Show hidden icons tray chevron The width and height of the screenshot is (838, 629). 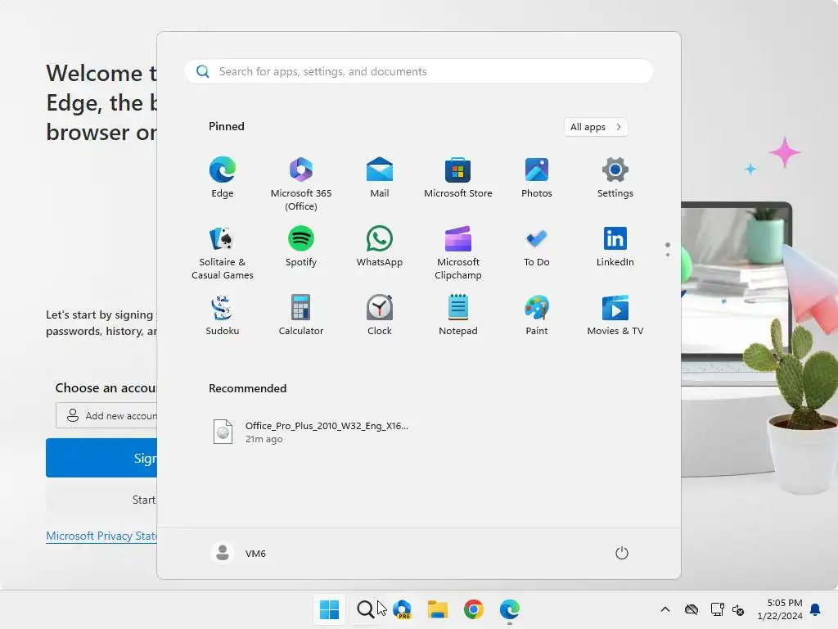[665, 609]
